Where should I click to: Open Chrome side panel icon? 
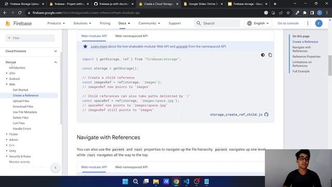point(312,12)
